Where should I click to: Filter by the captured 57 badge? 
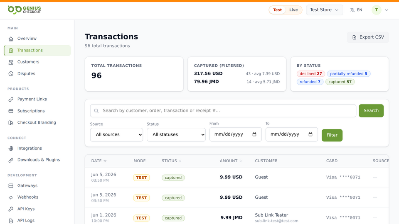pos(340,82)
